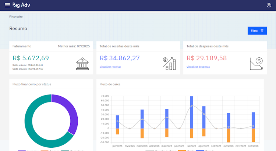The height and width of the screenshot is (151, 276).
Task: Open the Filtro filter button
Action: tap(257, 31)
